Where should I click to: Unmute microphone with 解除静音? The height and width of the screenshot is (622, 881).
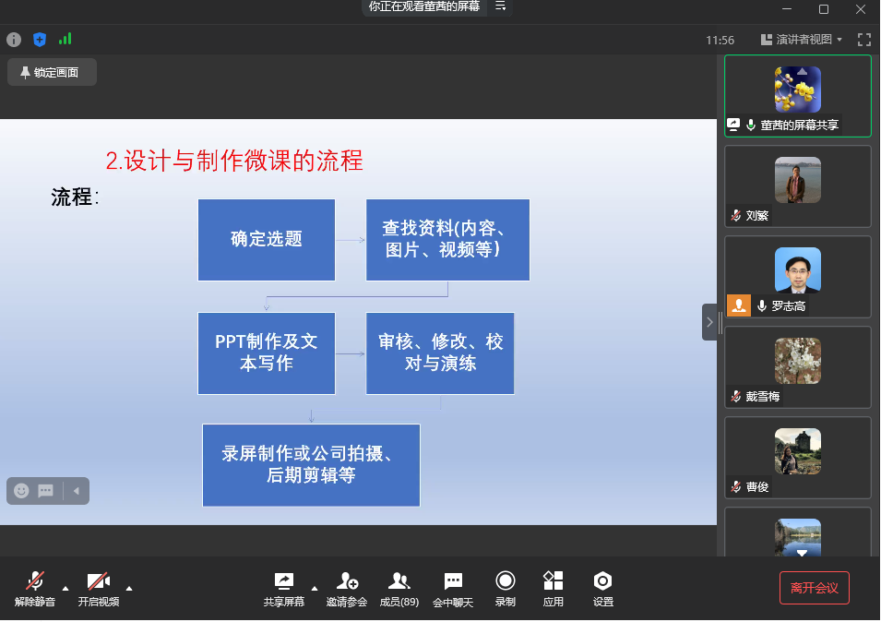[x=35, y=588]
